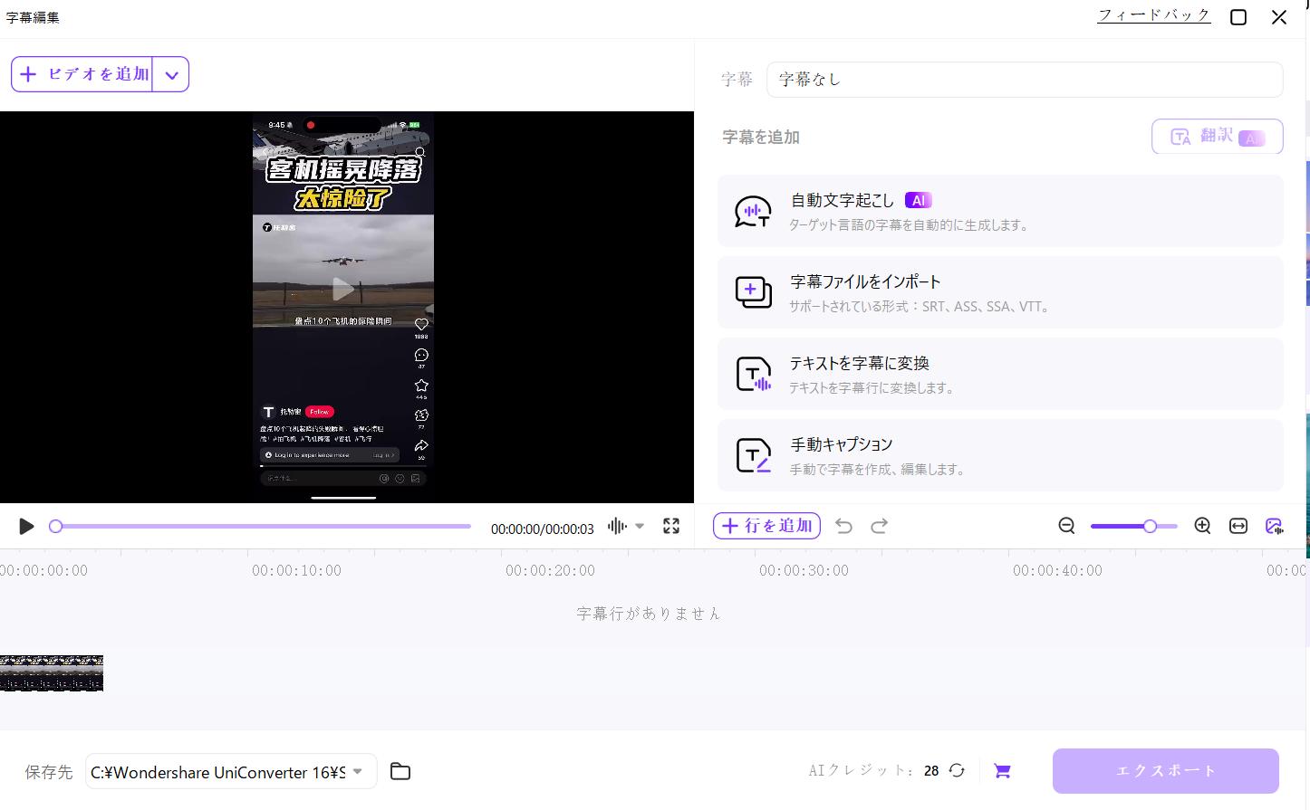Open the フィードバック link
The image size is (1310, 810).
pyautogui.click(x=1153, y=15)
